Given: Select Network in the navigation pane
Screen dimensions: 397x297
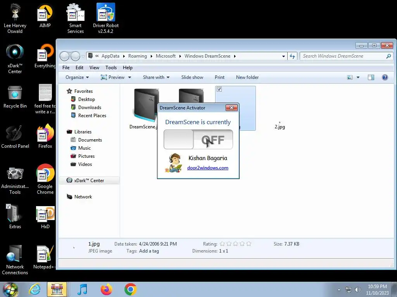Looking at the screenshot, I should pos(83,197).
